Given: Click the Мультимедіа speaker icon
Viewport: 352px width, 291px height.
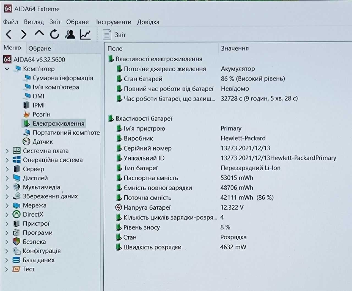Looking at the screenshot, I should coord(17,187).
